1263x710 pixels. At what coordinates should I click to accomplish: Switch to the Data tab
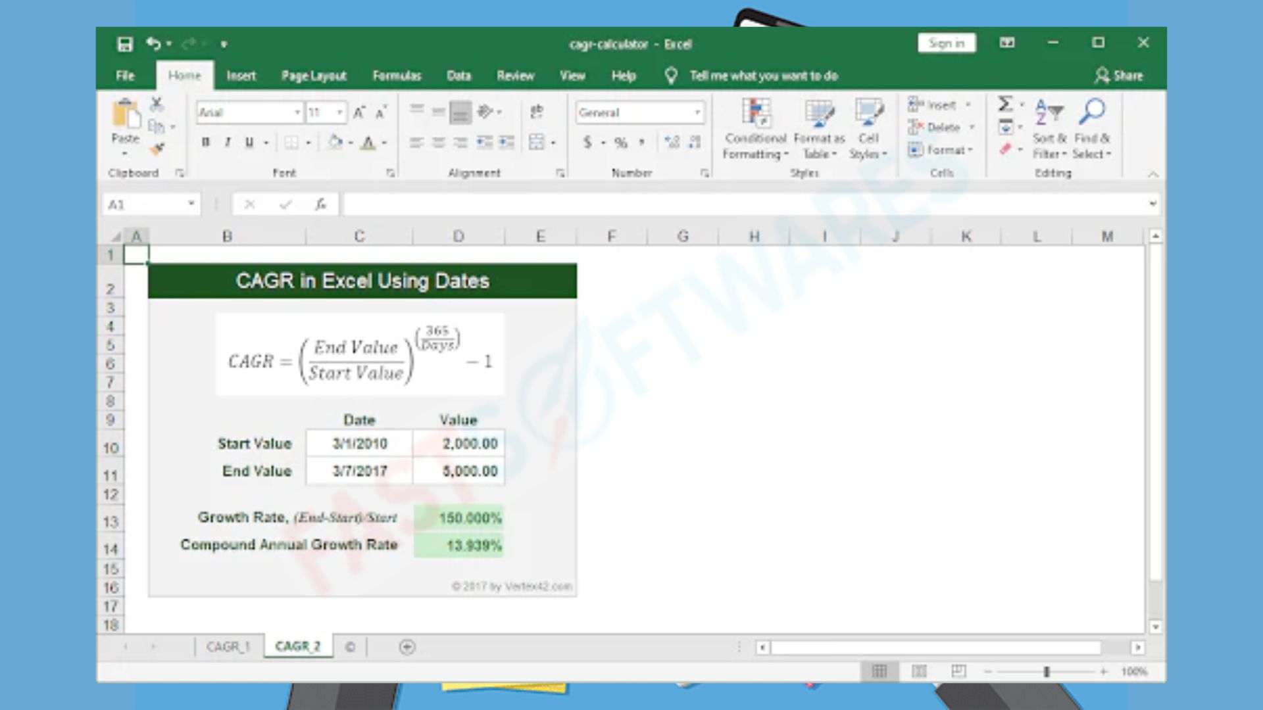tap(458, 76)
